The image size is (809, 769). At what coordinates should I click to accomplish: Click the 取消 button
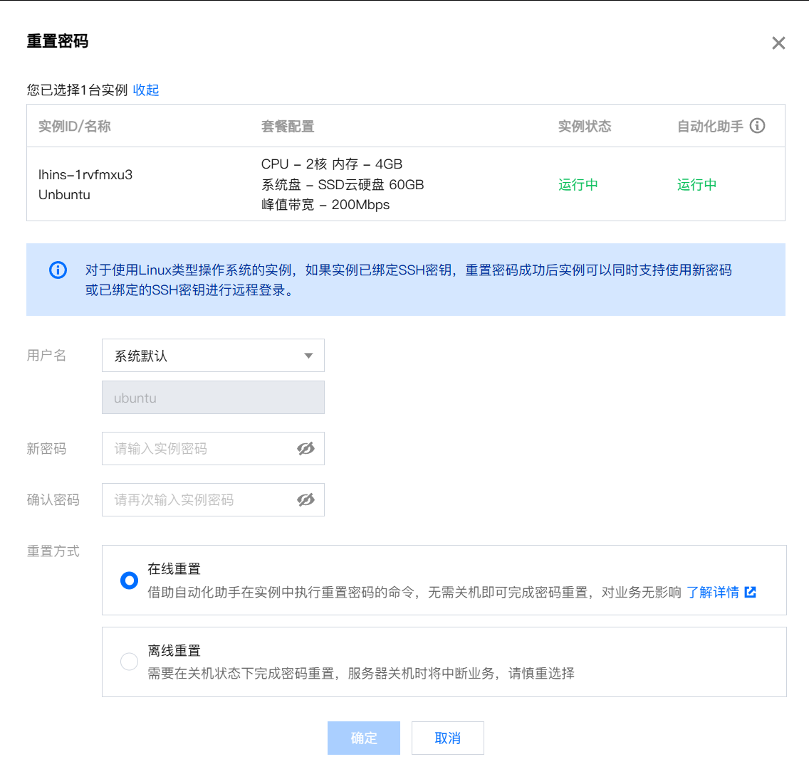pos(448,738)
